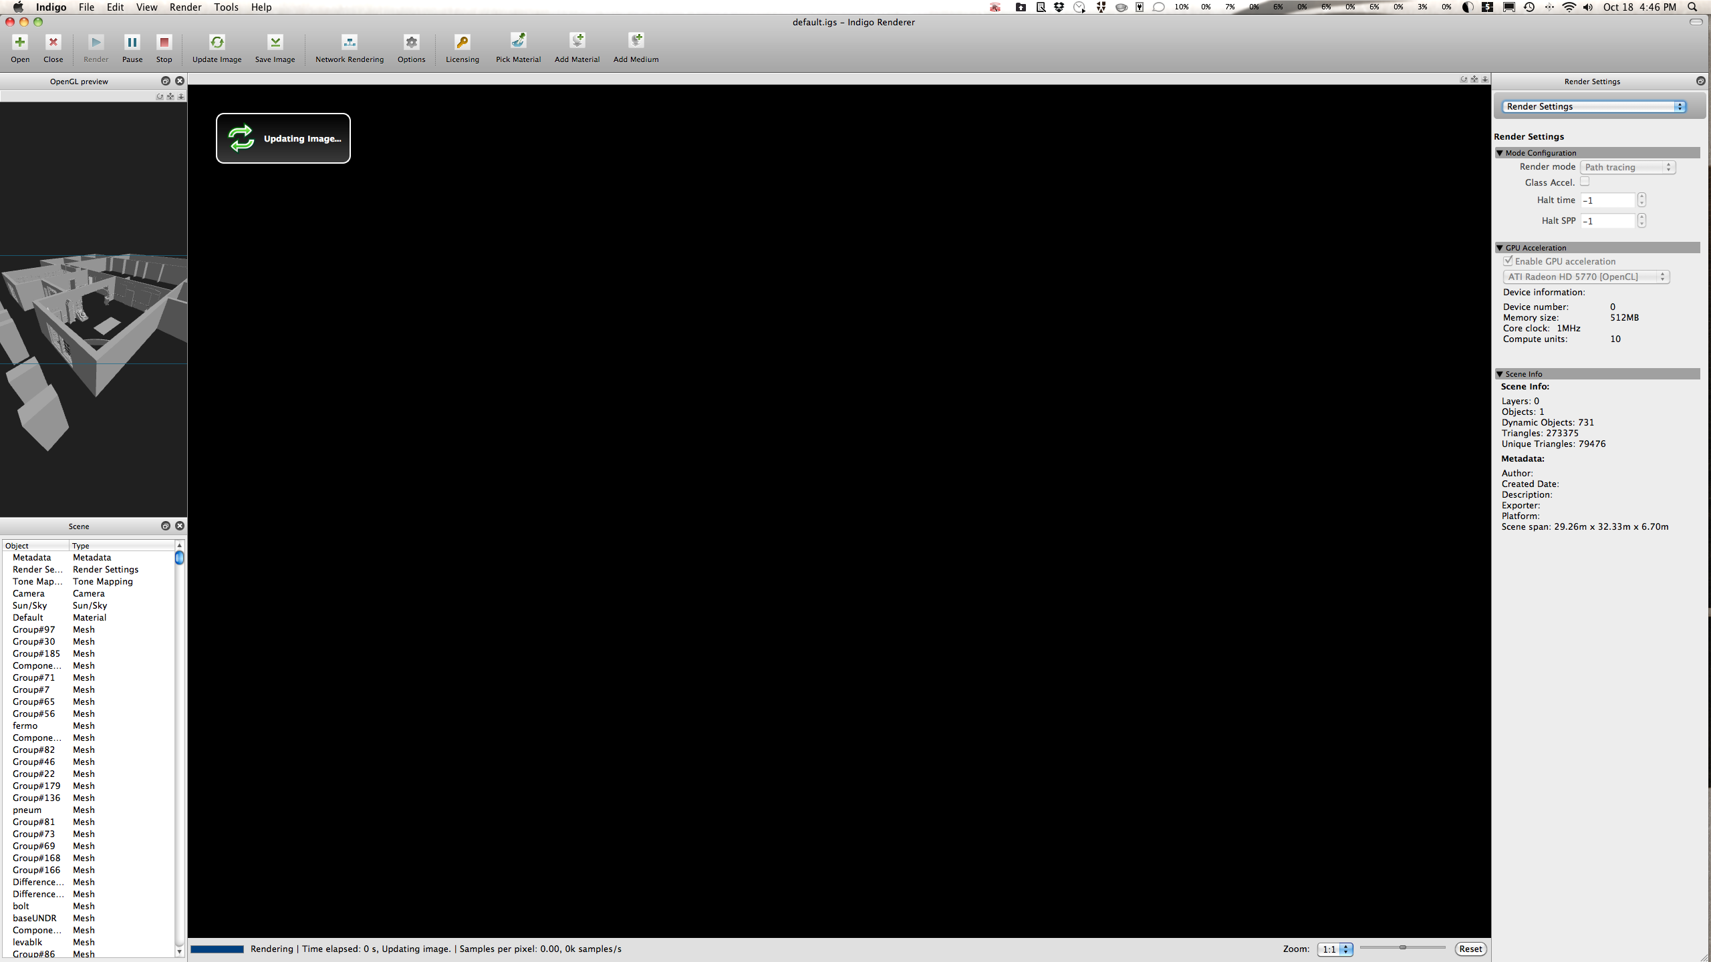Click the Add Medium icon
This screenshot has width=1711, height=962.
click(636, 43)
